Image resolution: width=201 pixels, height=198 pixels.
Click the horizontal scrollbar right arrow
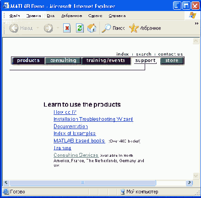190,182
